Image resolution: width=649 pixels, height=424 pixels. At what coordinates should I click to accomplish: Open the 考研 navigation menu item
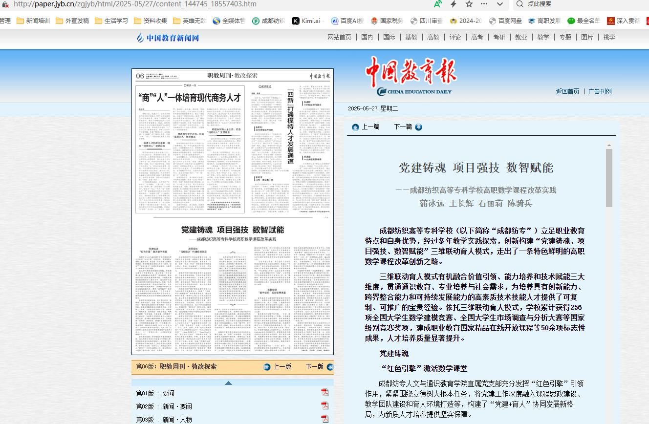click(499, 37)
